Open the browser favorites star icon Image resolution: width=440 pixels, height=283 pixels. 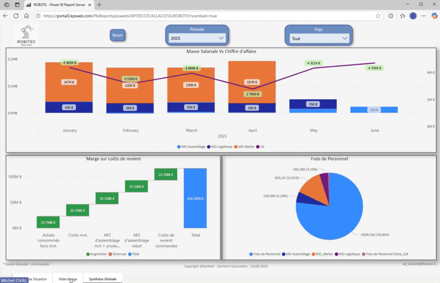click(378, 15)
